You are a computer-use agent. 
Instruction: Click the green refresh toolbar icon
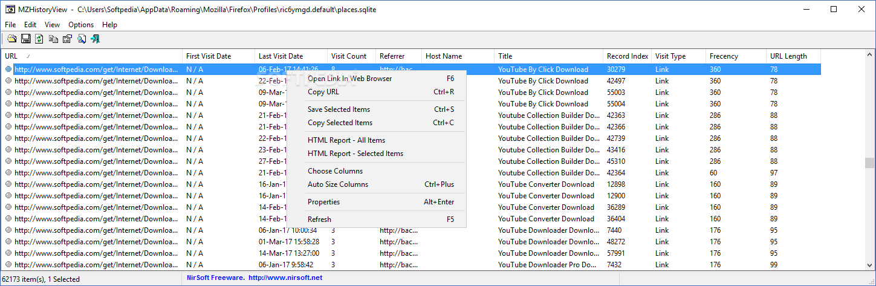39,39
